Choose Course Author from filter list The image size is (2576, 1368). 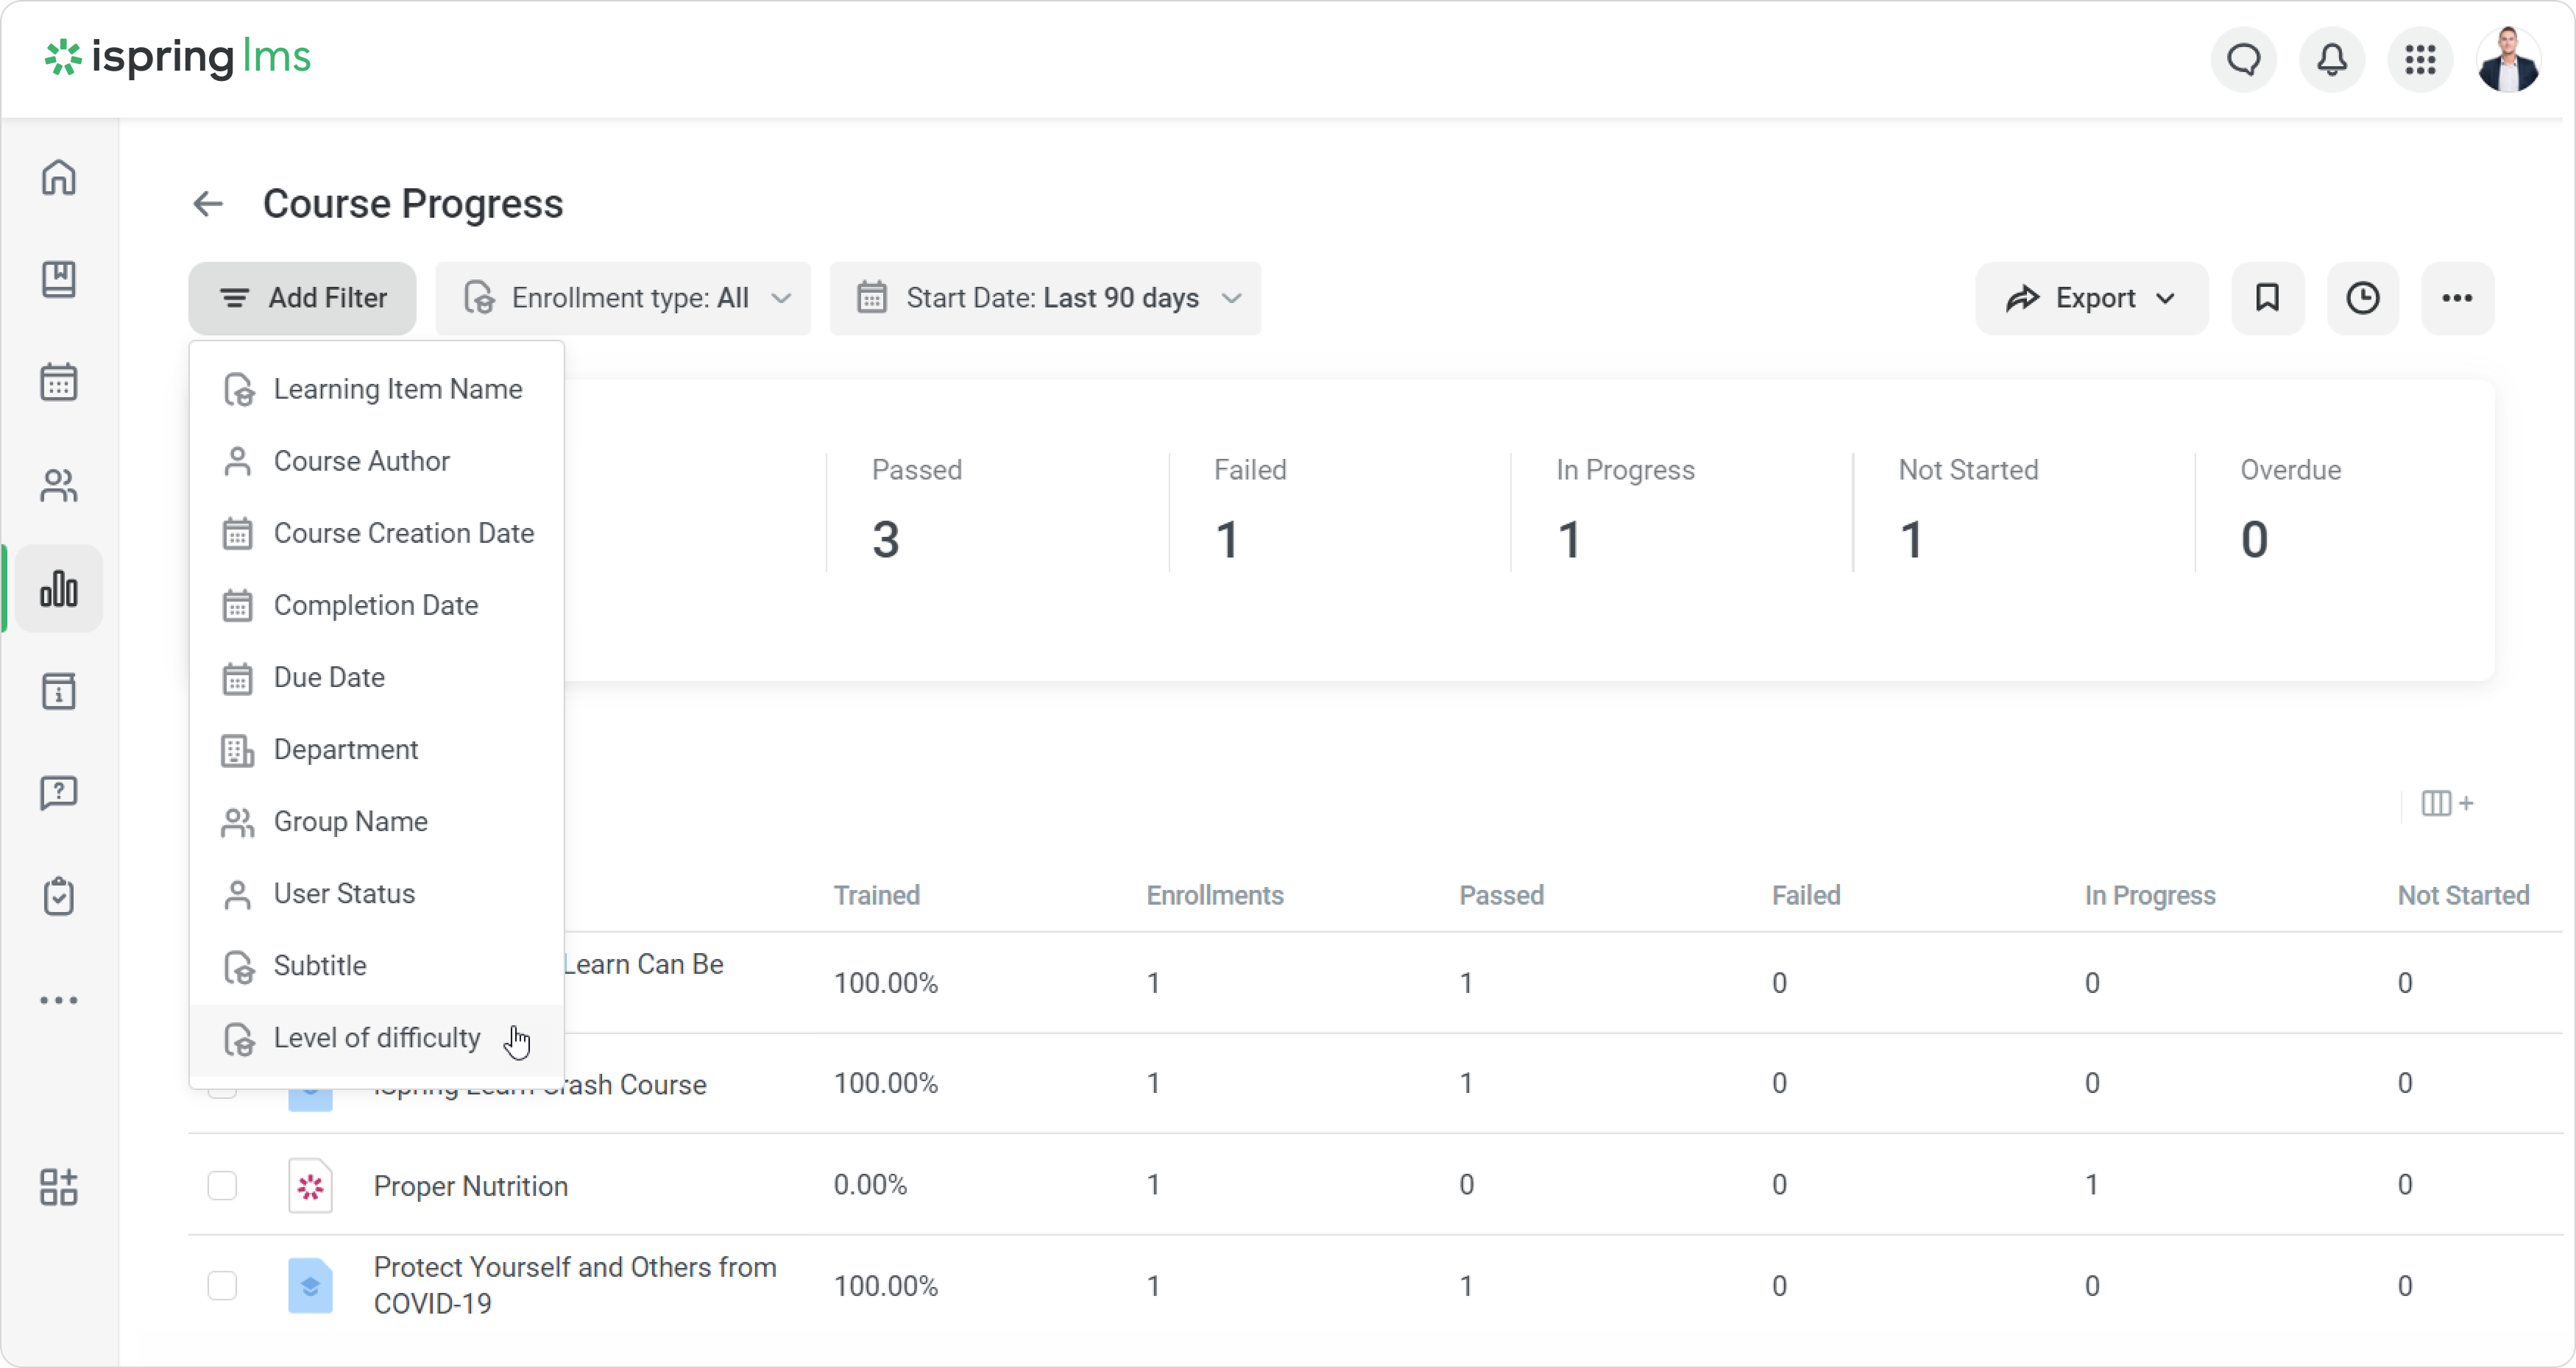[x=361, y=460]
